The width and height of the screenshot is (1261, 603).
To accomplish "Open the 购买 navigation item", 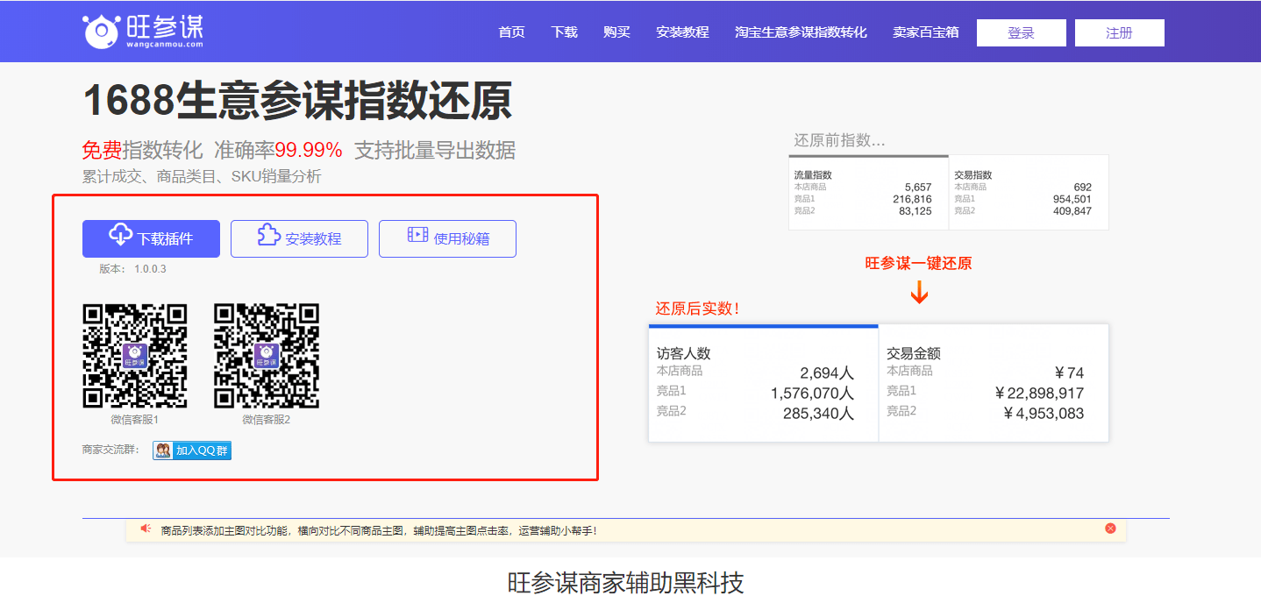I will pyautogui.click(x=616, y=32).
